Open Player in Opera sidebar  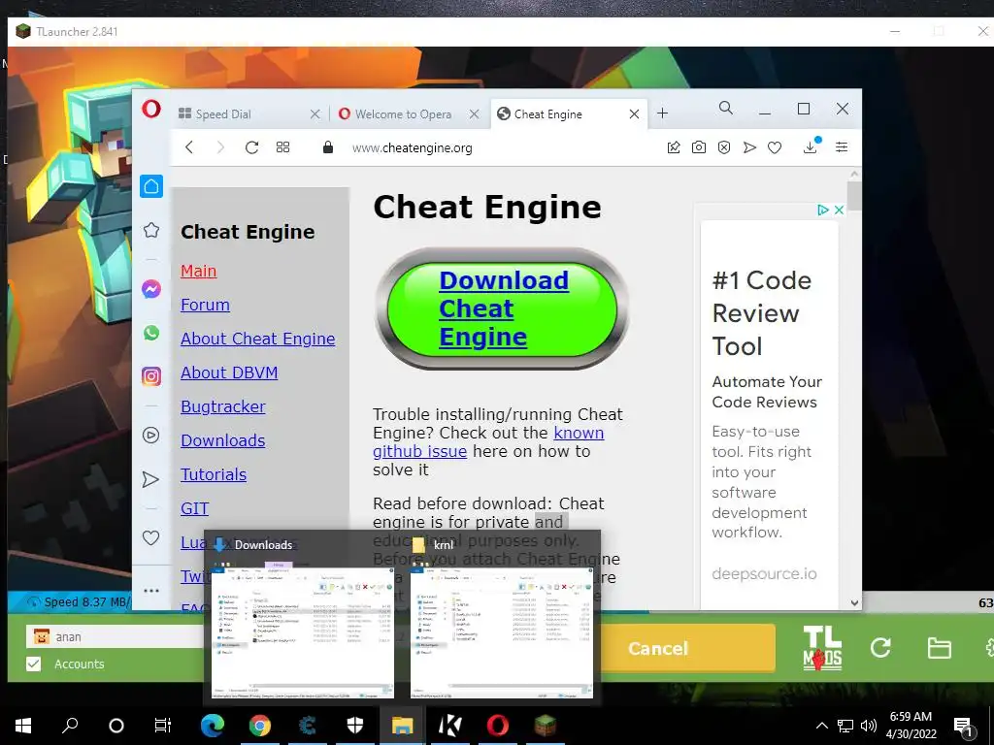click(150, 436)
